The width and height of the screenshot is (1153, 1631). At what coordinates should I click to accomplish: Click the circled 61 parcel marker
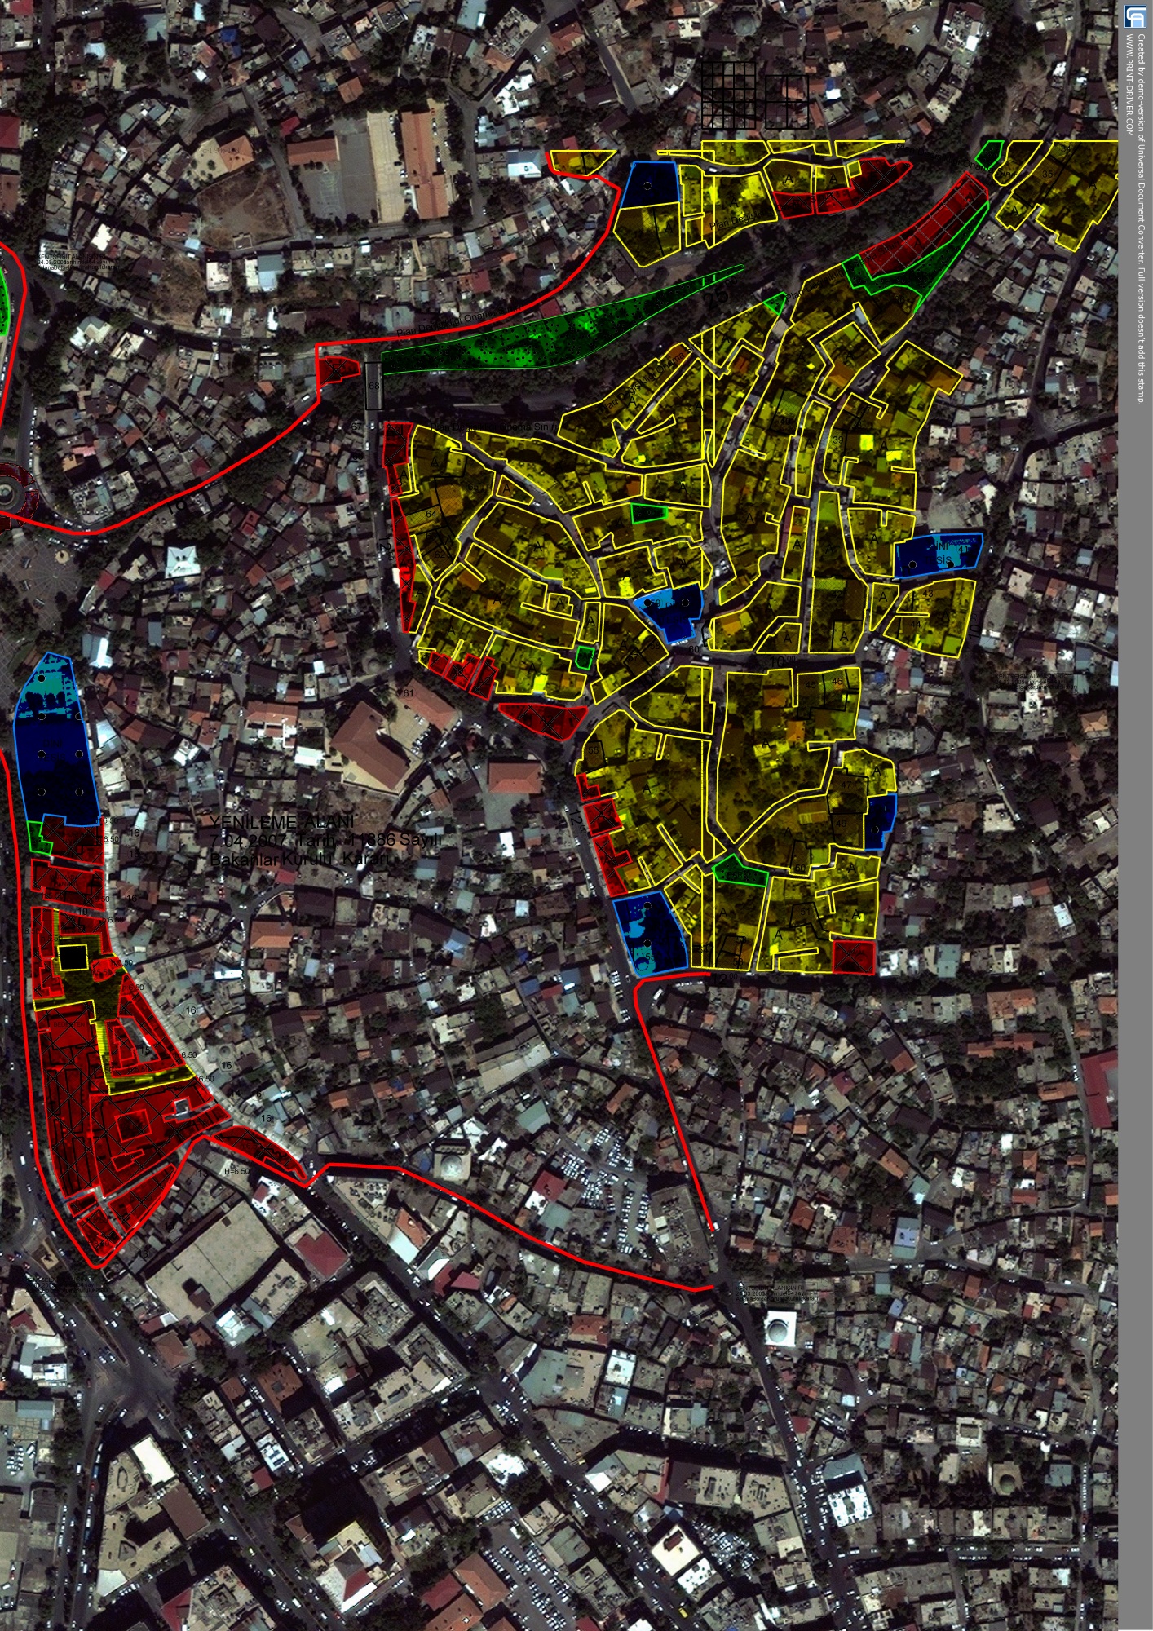point(408,692)
